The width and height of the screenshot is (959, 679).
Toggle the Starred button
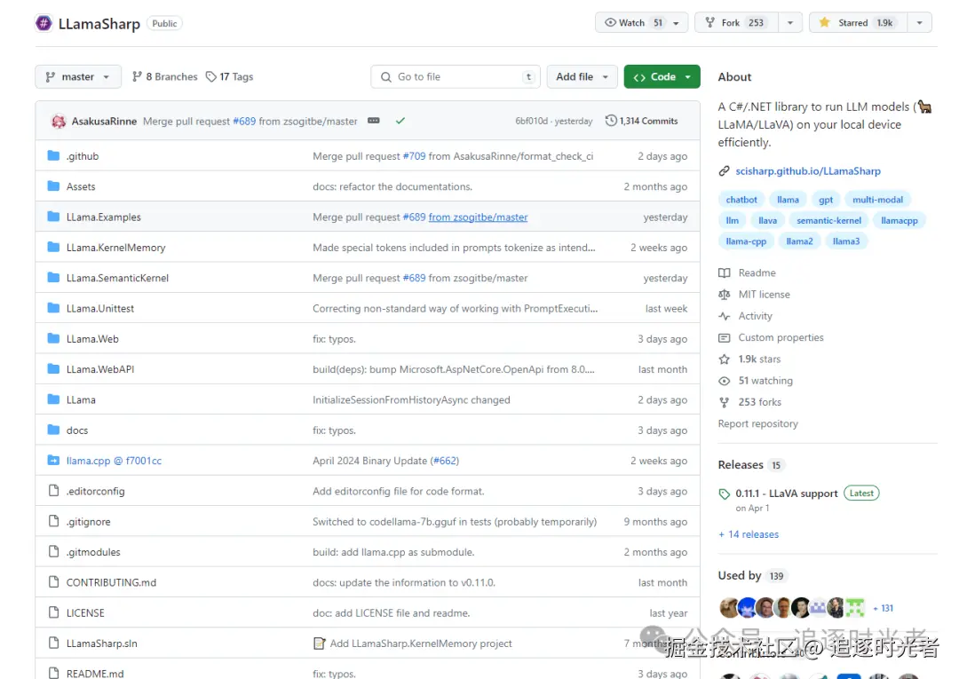pos(858,22)
